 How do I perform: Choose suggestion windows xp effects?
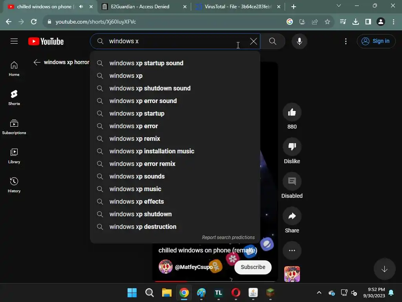[x=175, y=202]
